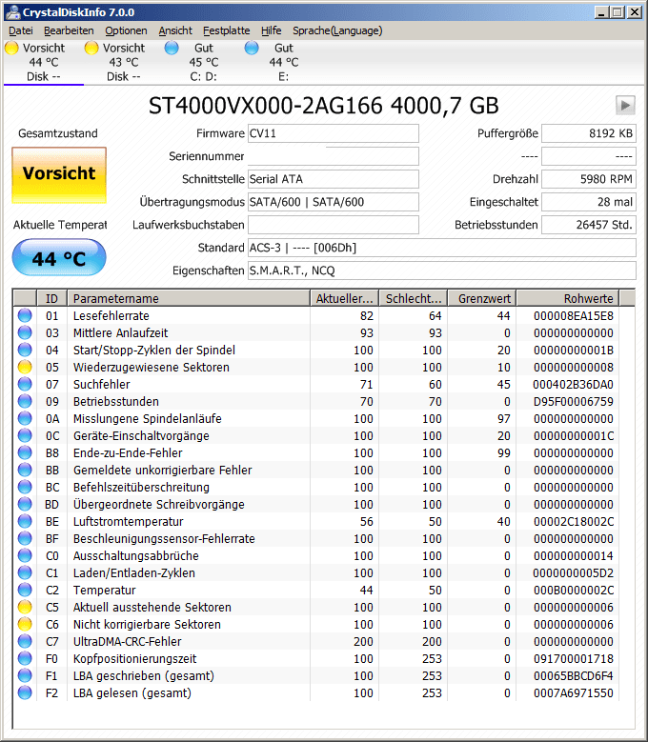Click yellow orb for Nicht korrigierbare Sektoren
The image size is (648, 742).
pyautogui.click(x=25, y=624)
